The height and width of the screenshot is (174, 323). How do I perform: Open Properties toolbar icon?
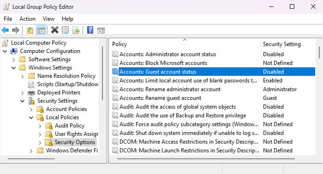tap(66, 30)
